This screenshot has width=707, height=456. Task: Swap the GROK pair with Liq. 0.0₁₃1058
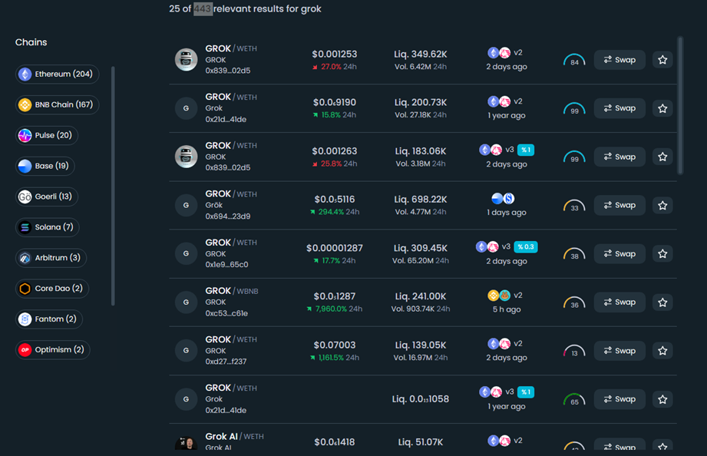click(619, 399)
